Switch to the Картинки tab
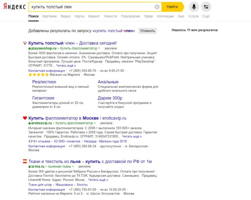The height and width of the screenshot is (200, 251). tap(49, 16)
